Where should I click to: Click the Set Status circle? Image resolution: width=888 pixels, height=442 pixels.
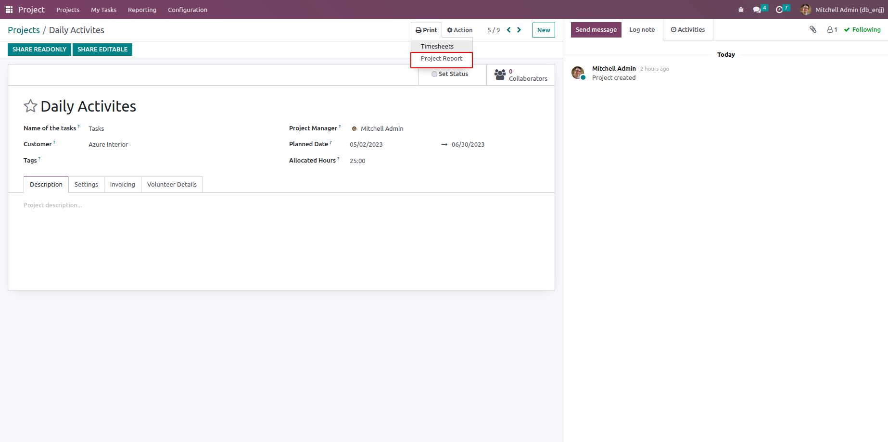[x=434, y=74]
